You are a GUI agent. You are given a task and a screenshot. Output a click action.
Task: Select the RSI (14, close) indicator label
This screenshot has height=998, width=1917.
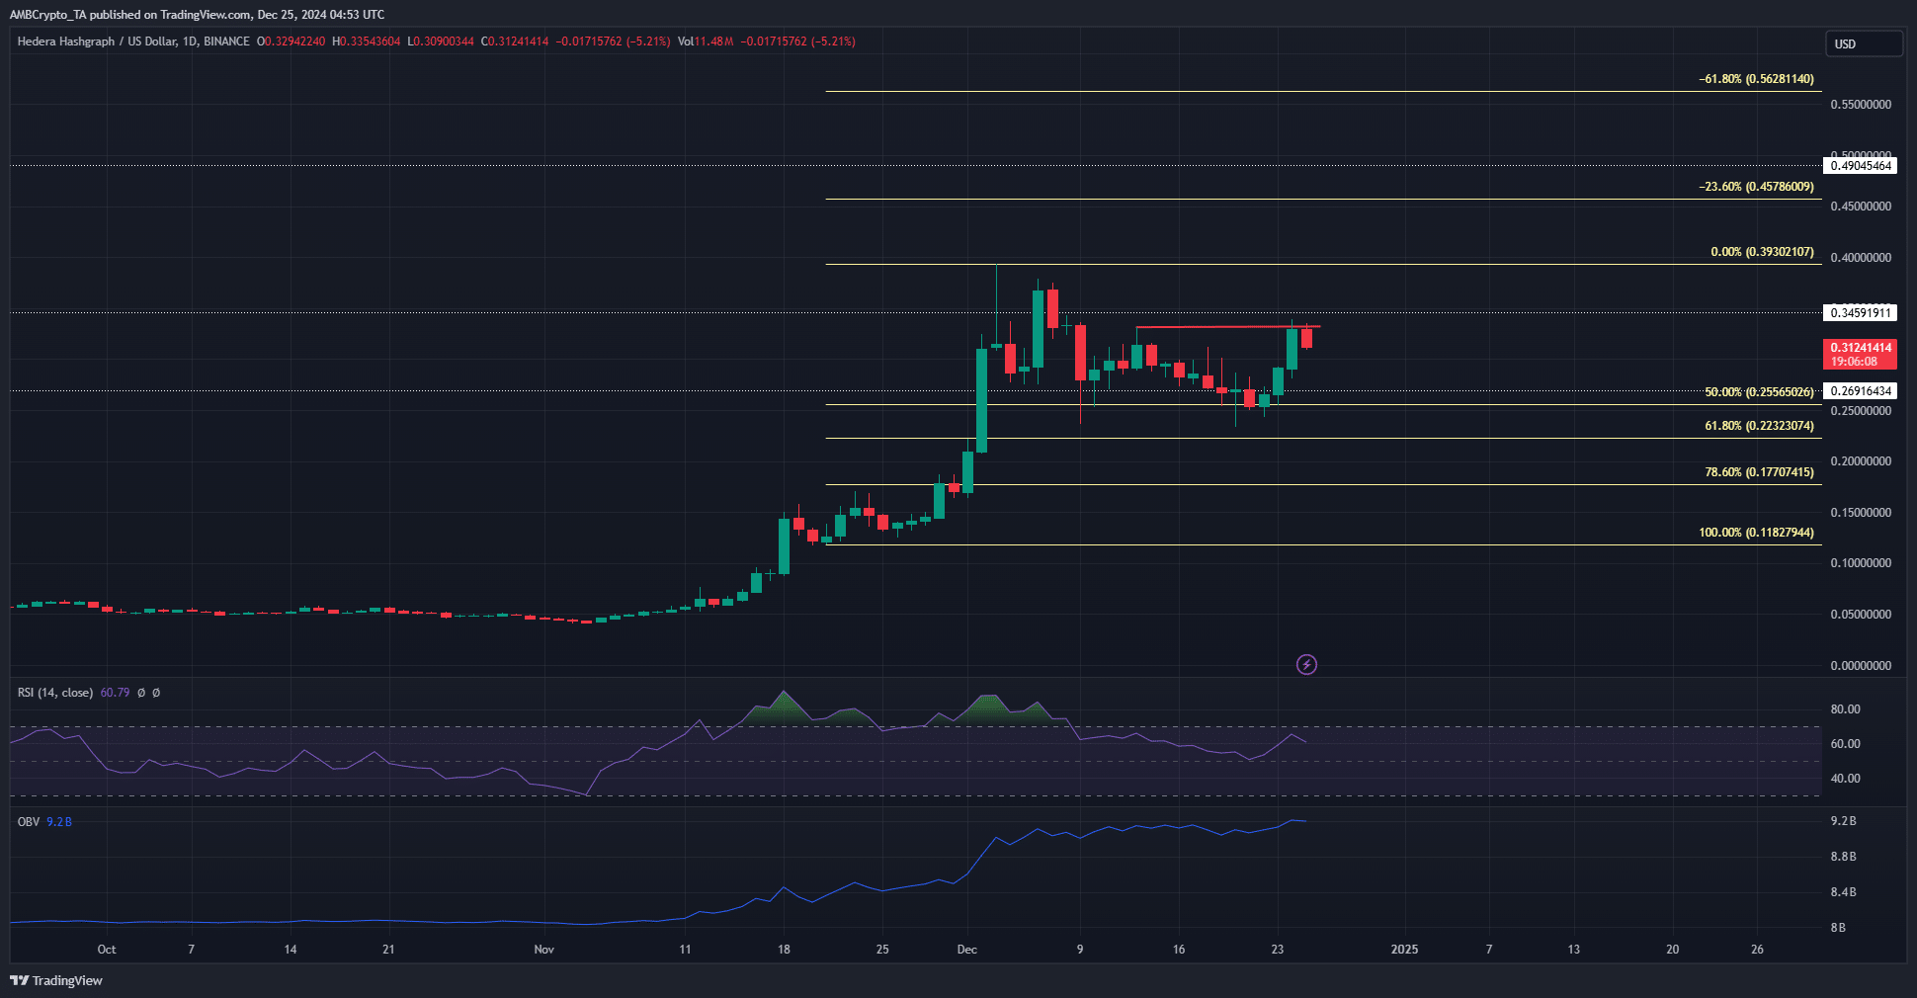tap(55, 693)
